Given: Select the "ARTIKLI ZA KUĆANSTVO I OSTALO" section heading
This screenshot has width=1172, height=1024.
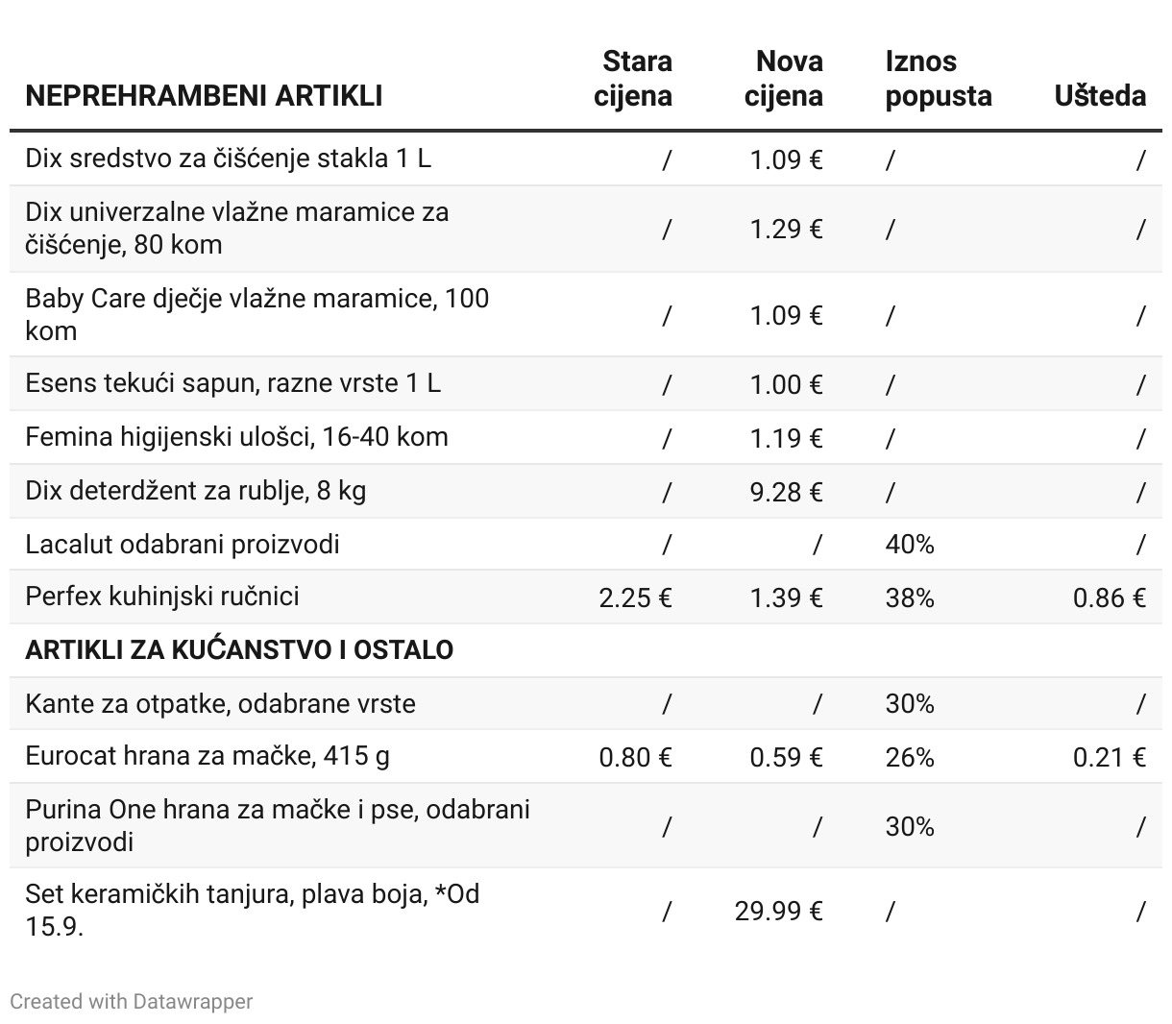Looking at the screenshot, I should tap(239, 650).
